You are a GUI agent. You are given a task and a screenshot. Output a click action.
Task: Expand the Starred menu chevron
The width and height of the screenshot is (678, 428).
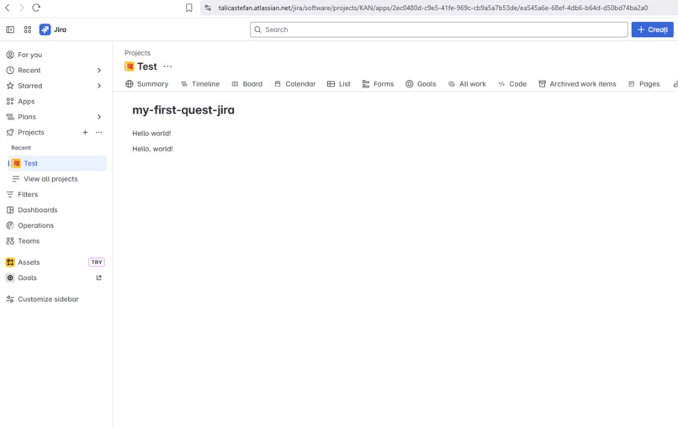coord(99,86)
